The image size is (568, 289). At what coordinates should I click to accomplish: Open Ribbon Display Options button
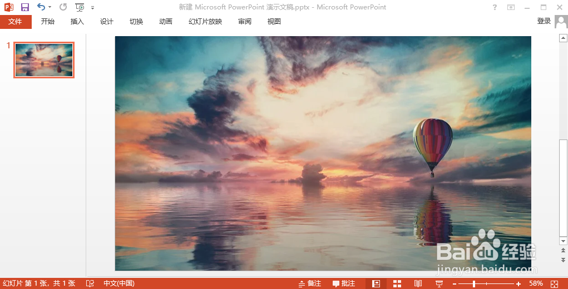(511, 7)
